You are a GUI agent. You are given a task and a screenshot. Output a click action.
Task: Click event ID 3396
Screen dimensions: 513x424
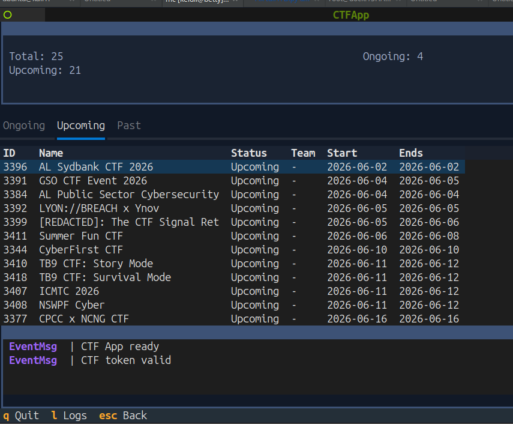pyautogui.click(x=15, y=167)
